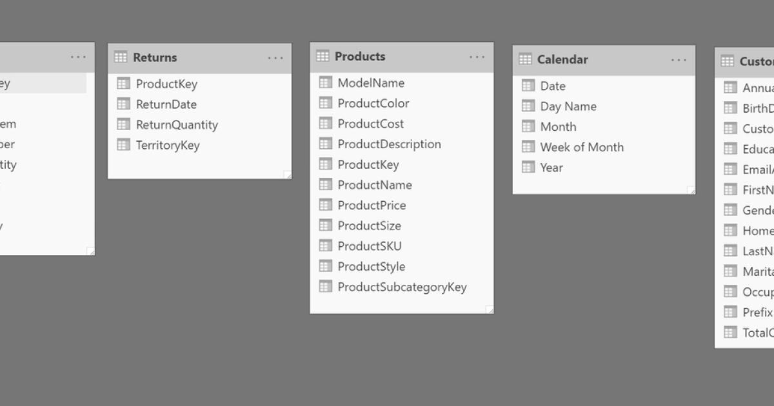Open the Calendar table ellipsis menu
The height and width of the screenshot is (406, 774).
[x=679, y=60]
